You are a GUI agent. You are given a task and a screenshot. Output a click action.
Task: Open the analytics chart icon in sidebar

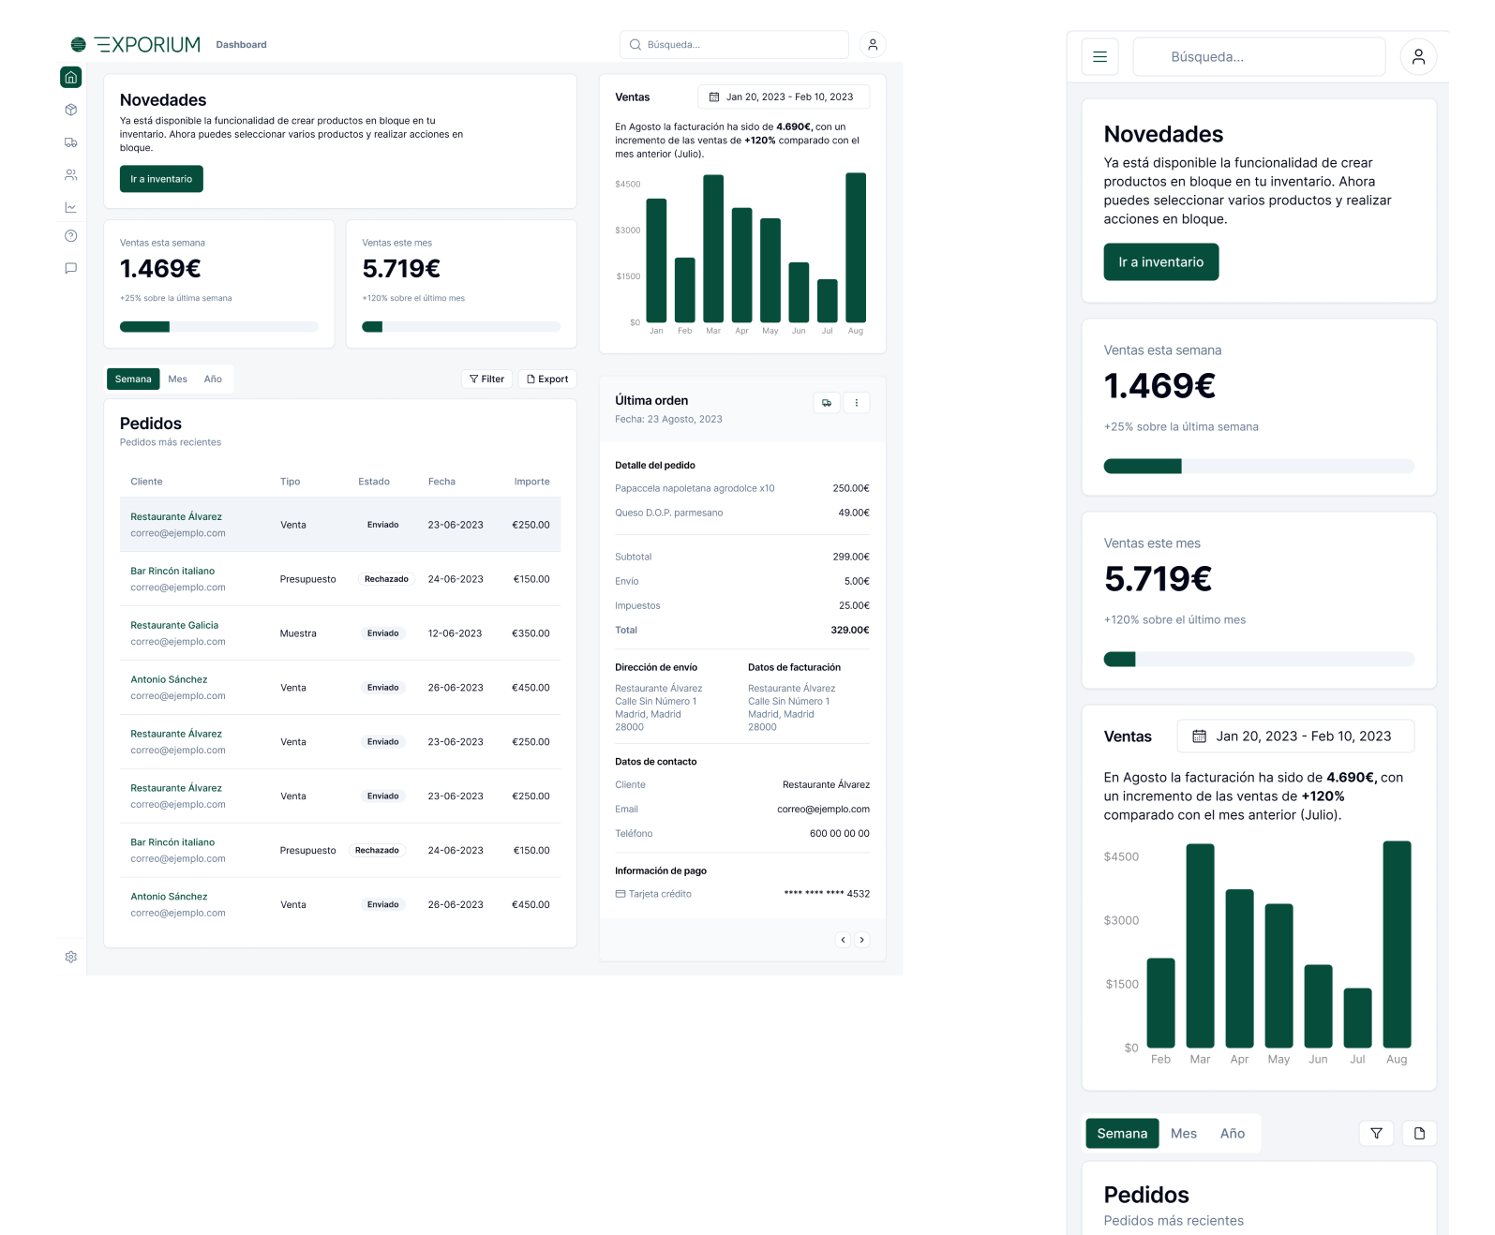click(x=71, y=207)
